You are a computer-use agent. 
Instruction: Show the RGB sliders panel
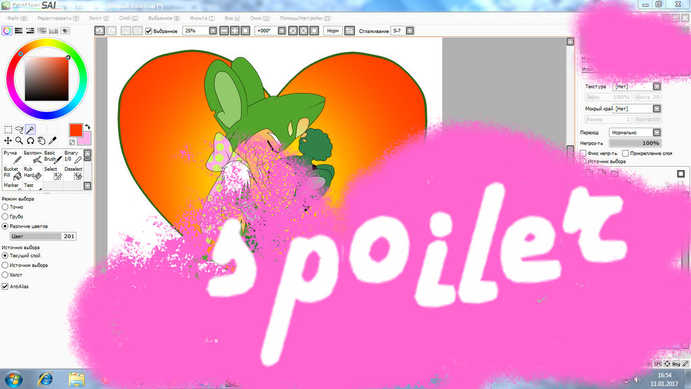pos(18,30)
